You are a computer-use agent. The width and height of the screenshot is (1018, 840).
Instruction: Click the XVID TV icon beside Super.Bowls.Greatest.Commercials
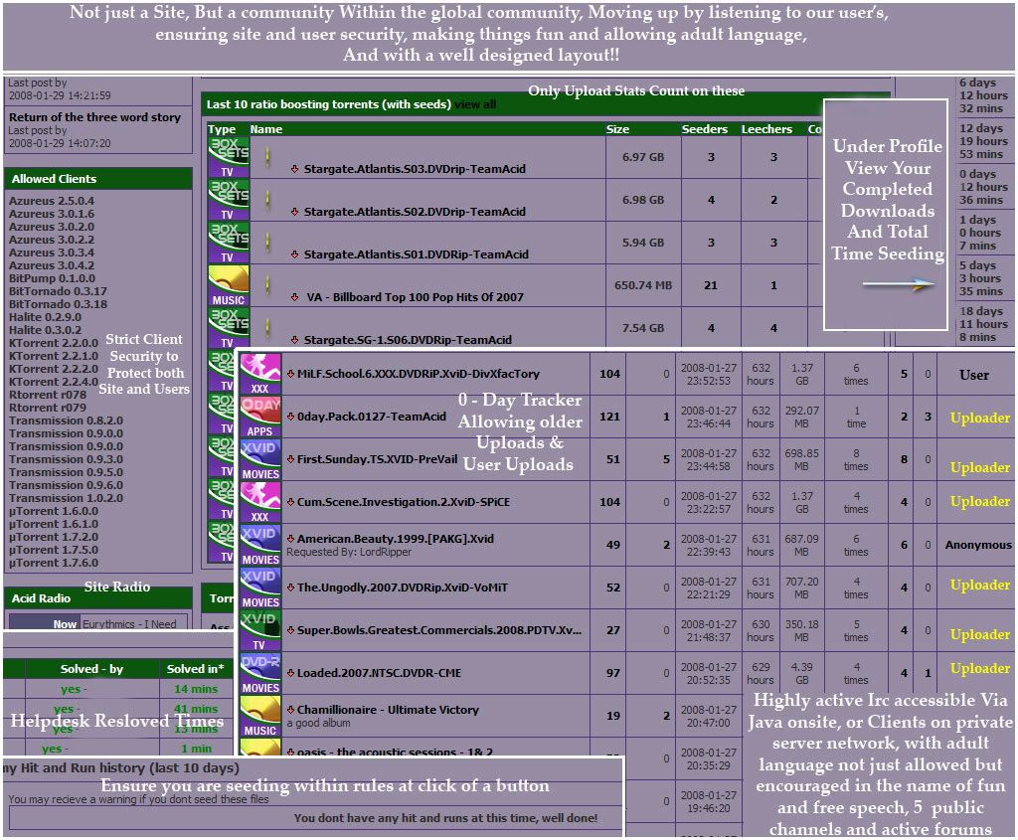tap(260, 630)
